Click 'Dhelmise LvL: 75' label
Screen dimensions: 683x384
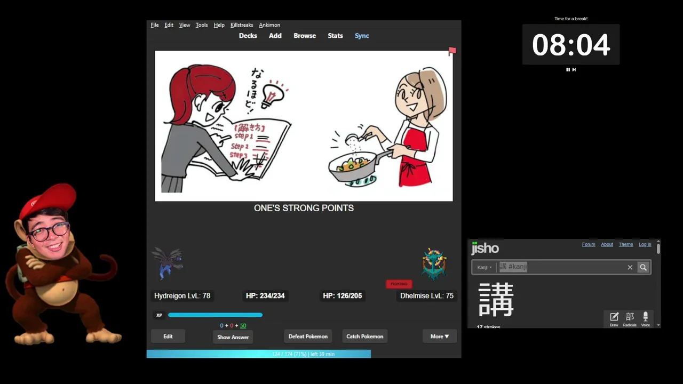coord(427,295)
